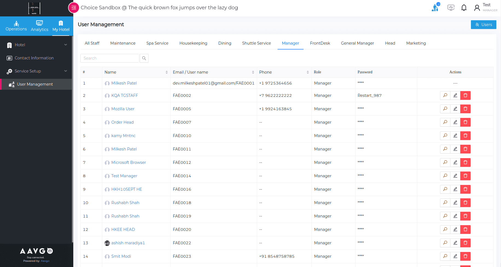Click the edit pencil for Test Manager
Viewport: 501px width, 267px height.
455,176
